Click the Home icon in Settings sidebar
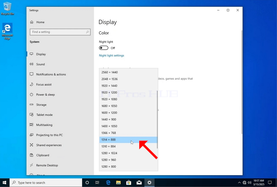This screenshot has width=277, height=187. pyautogui.click(x=32, y=22)
